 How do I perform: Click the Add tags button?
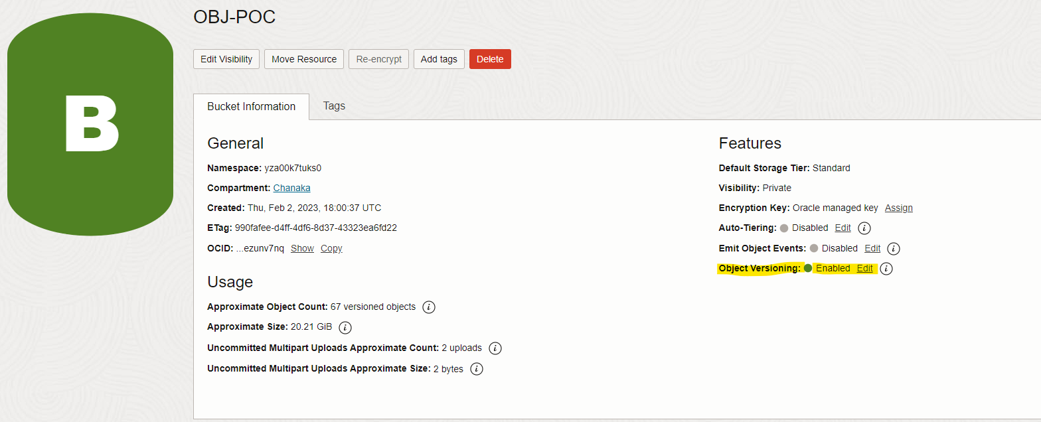pos(439,59)
